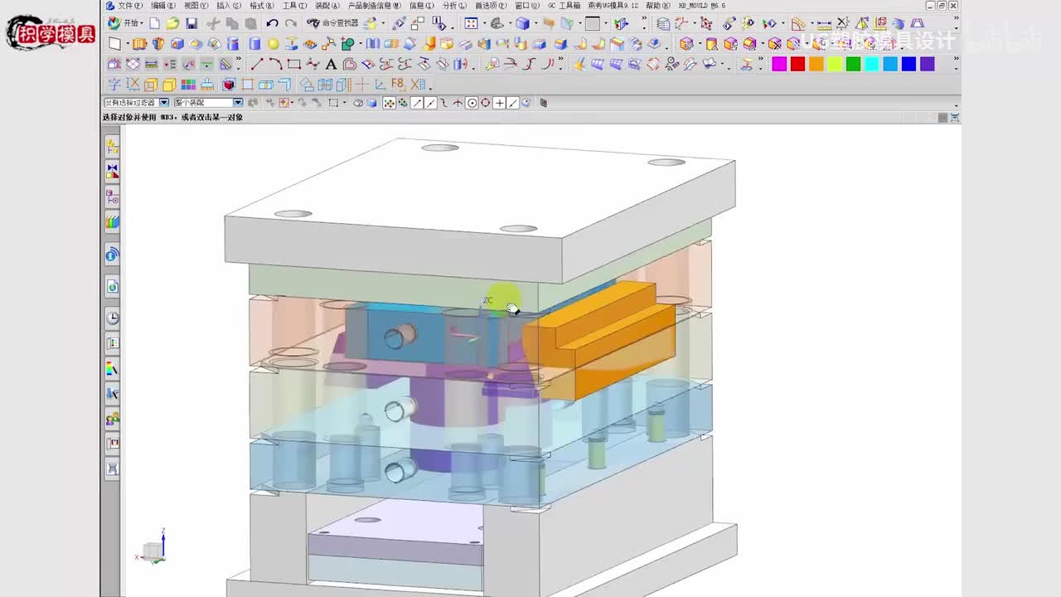This screenshot has height=597, width=1061.
Task: Expand the rectangle selection mode dropdown arrow
Action: (344, 103)
